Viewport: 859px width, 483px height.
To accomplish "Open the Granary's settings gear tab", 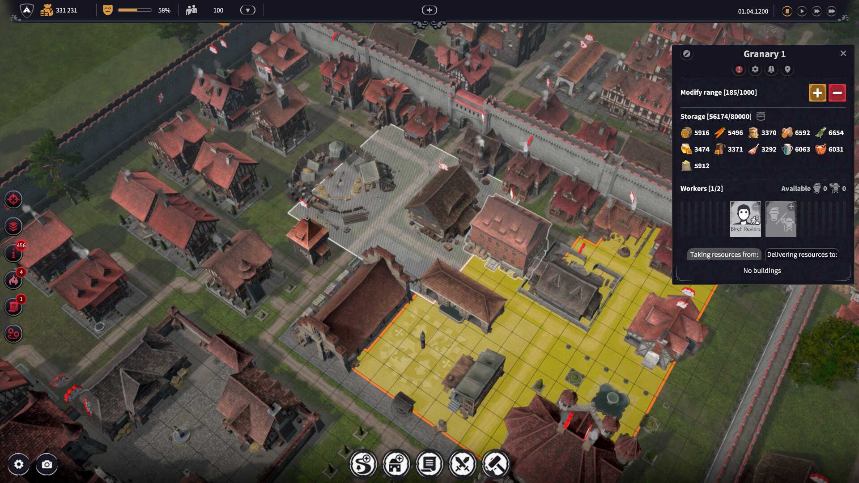I will 755,70.
